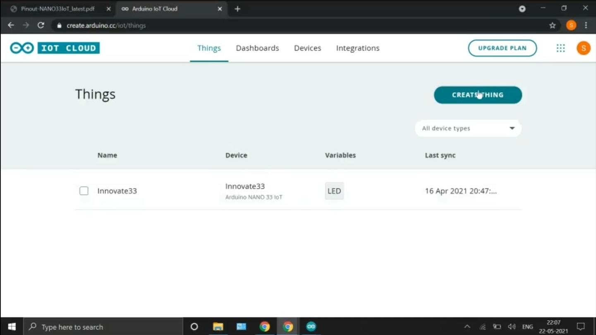Click the Name column header
Image resolution: width=596 pixels, height=335 pixels.
point(107,155)
